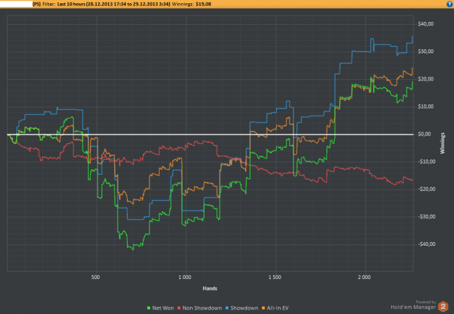454x314 pixels.
Task: Toggle the All-In EV legend entry
Action: [275, 308]
